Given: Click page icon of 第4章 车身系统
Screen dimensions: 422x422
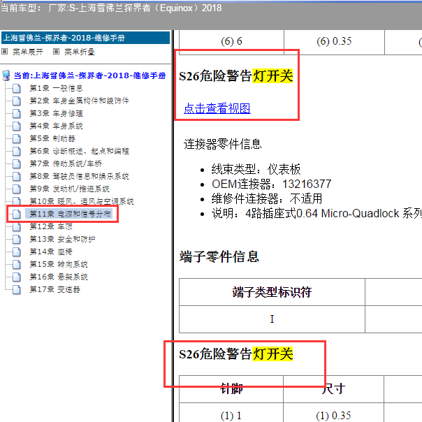Looking at the screenshot, I should pyautogui.click(x=17, y=126).
